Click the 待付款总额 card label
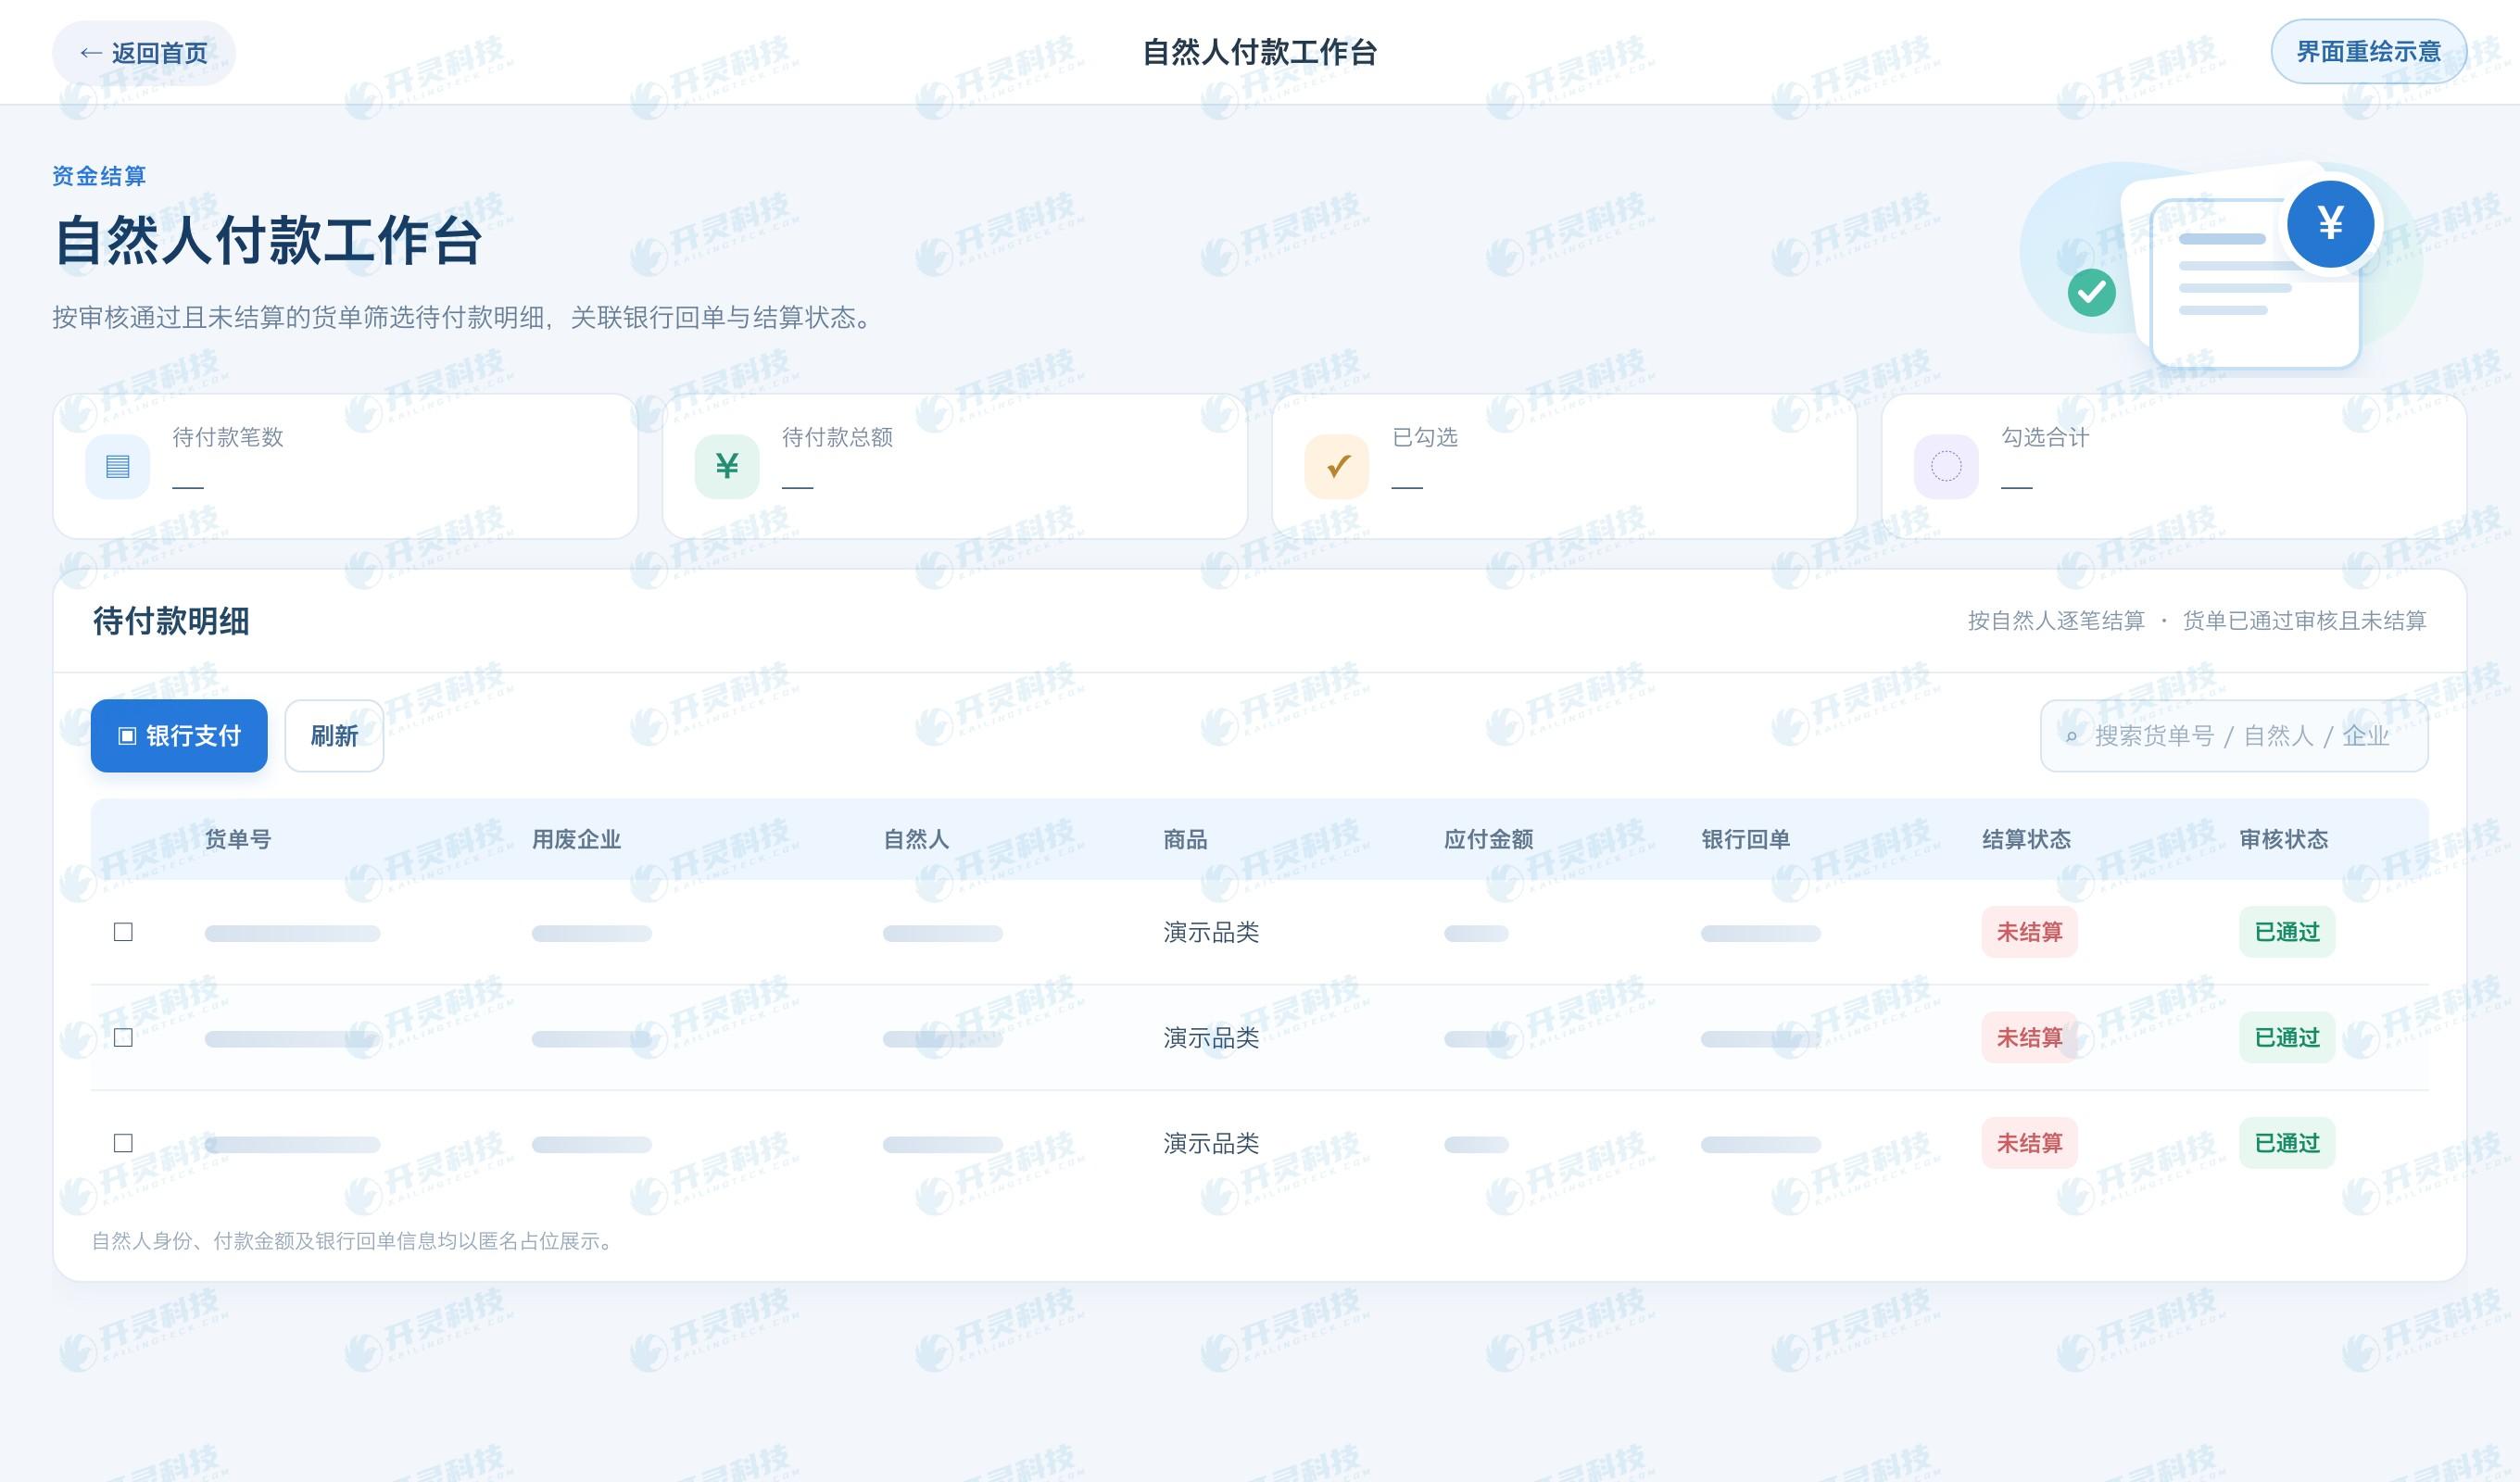 [x=837, y=437]
